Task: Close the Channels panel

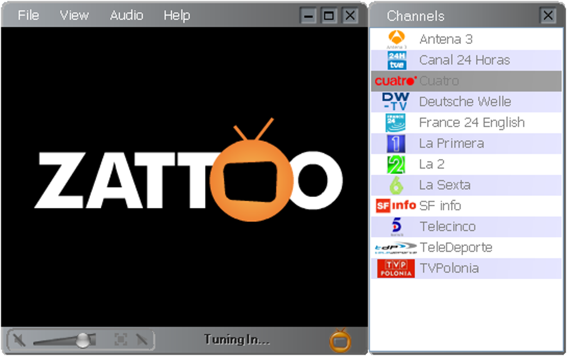Action: pyautogui.click(x=548, y=15)
